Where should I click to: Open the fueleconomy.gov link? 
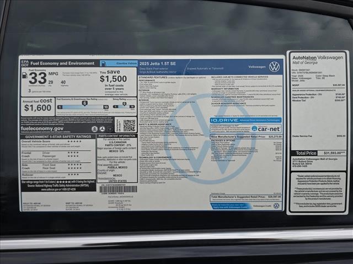[42, 129]
